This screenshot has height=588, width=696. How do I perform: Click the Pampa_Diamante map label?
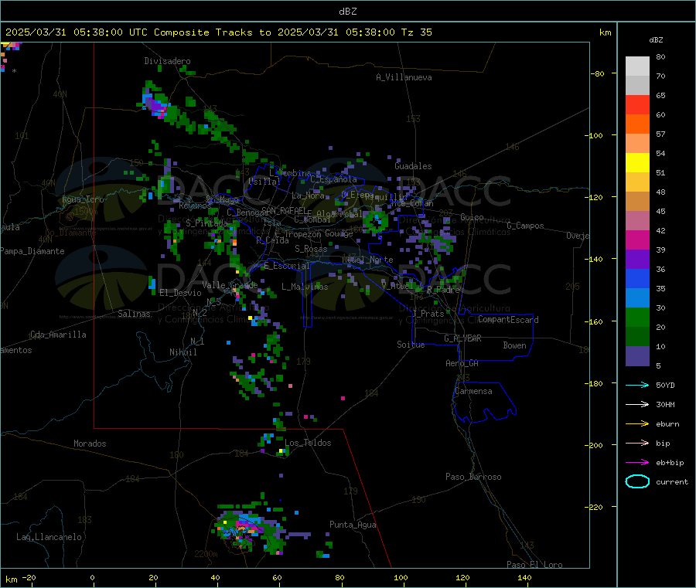pos(32,251)
